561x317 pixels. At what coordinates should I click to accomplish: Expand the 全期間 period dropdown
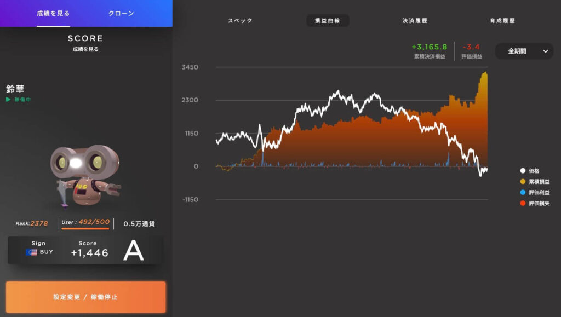point(524,51)
